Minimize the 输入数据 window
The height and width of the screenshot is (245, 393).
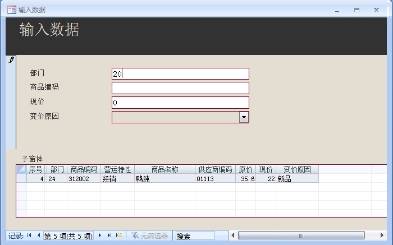(337, 10)
